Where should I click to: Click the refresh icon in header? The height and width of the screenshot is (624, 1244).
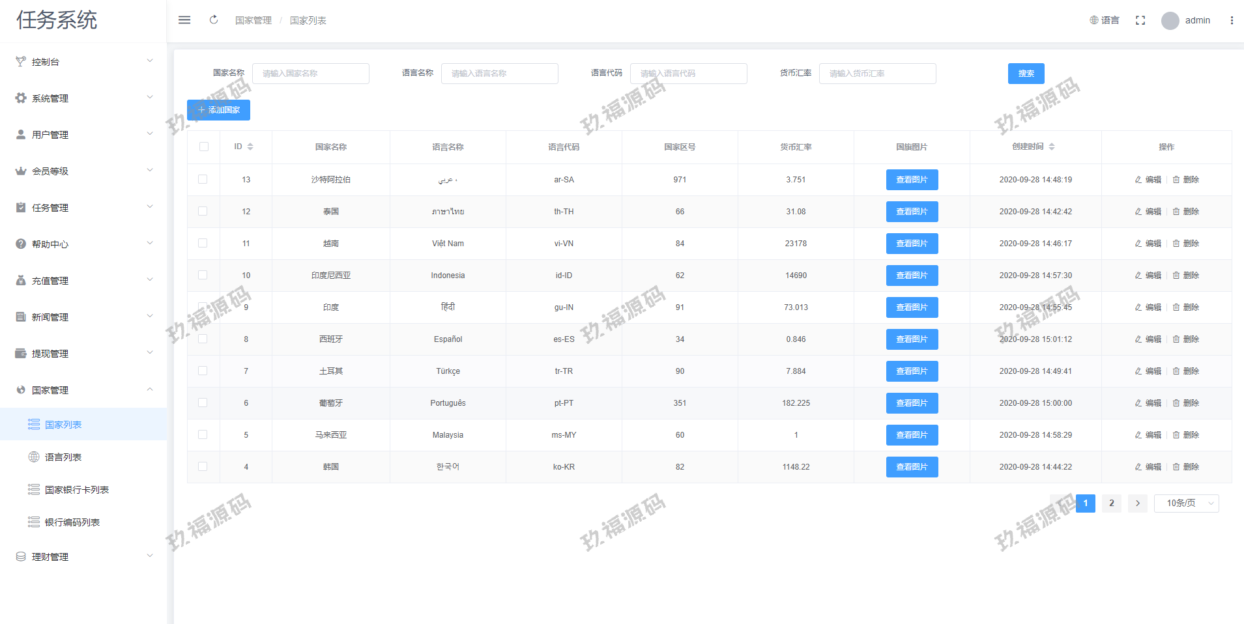coord(214,20)
